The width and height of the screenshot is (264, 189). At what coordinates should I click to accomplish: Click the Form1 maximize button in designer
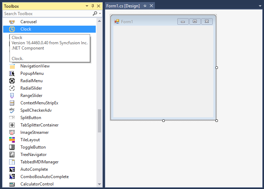(x=195, y=21)
